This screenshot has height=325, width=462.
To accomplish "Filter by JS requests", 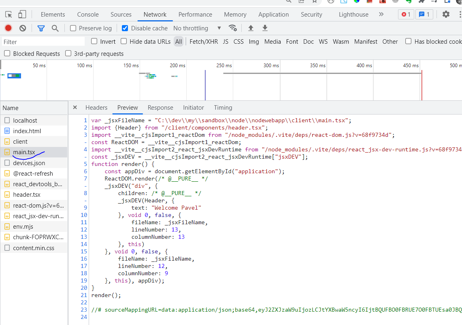I will coord(226,42).
